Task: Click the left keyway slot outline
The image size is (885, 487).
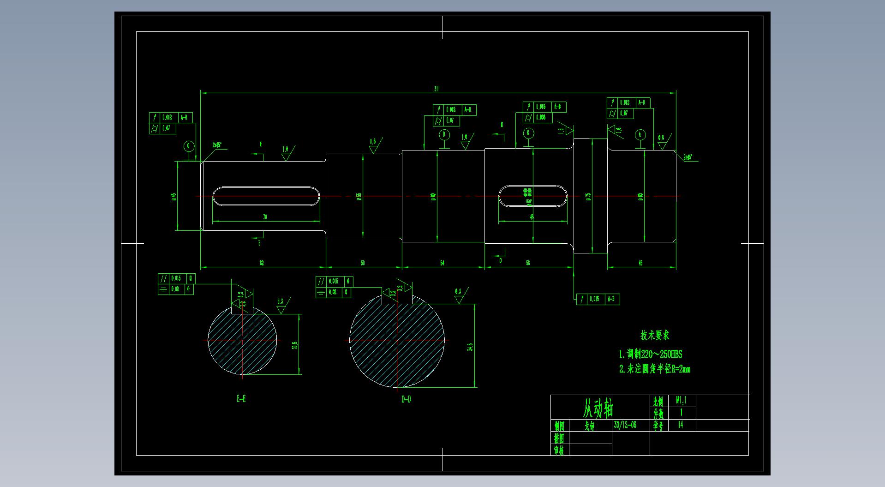Action: [x=266, y=196]
